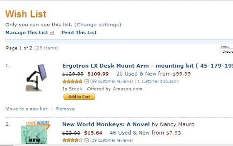Open the Change settings link
The width and height of the screenshot is (233, 146).
[98, 25]
